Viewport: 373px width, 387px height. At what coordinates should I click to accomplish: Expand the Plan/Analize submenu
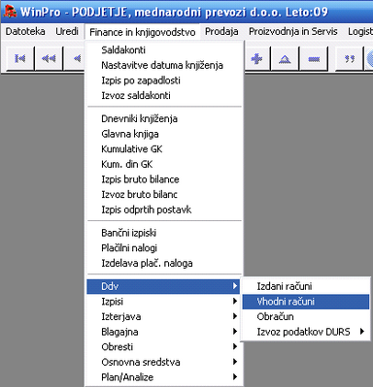click(x=164, y=377)
